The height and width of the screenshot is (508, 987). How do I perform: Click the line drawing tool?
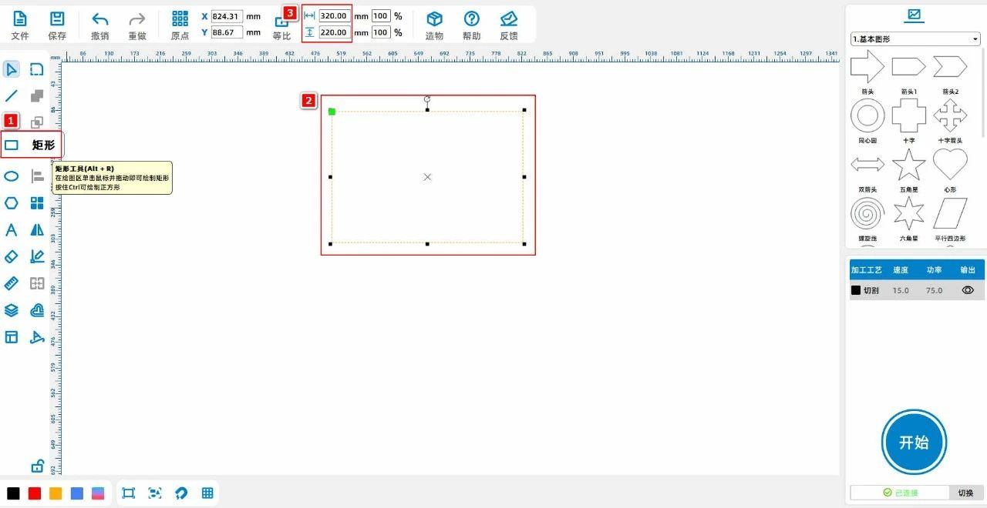(x=12, y=96)
